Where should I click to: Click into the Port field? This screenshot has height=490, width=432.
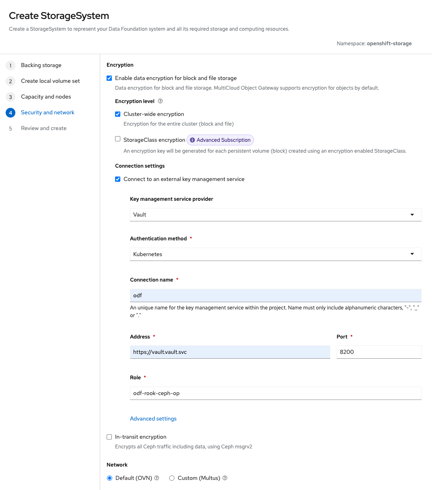tap(379, 352)
